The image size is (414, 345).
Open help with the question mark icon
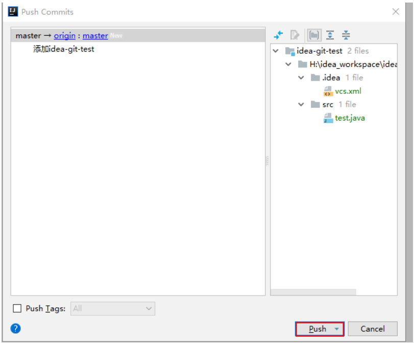click(16, 328)
